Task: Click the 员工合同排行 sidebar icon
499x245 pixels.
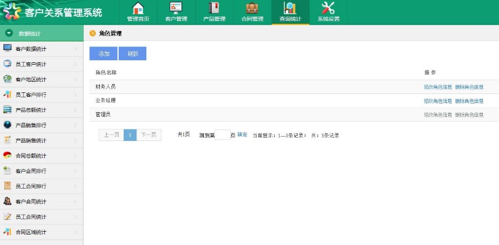Action: 7,186
